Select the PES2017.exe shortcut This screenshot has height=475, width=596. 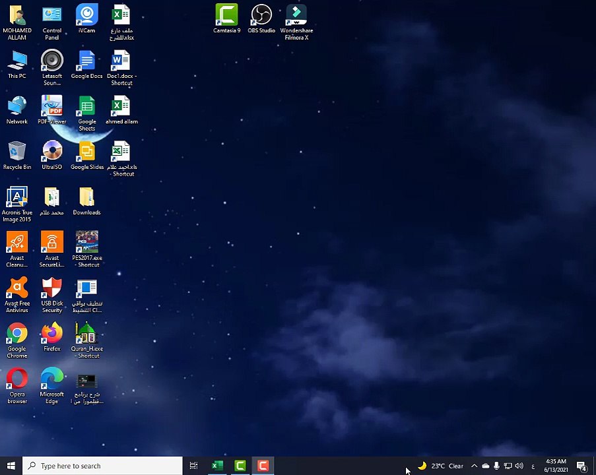[86, 249]
